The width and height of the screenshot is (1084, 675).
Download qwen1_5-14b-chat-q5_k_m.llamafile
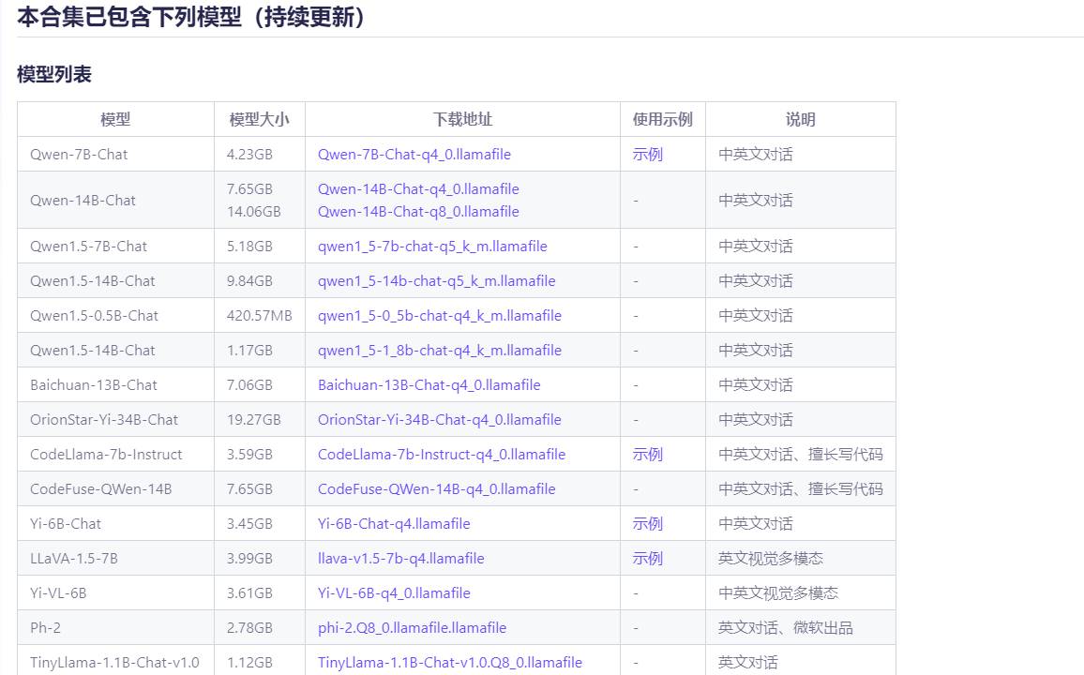click(x=436, y=280)
